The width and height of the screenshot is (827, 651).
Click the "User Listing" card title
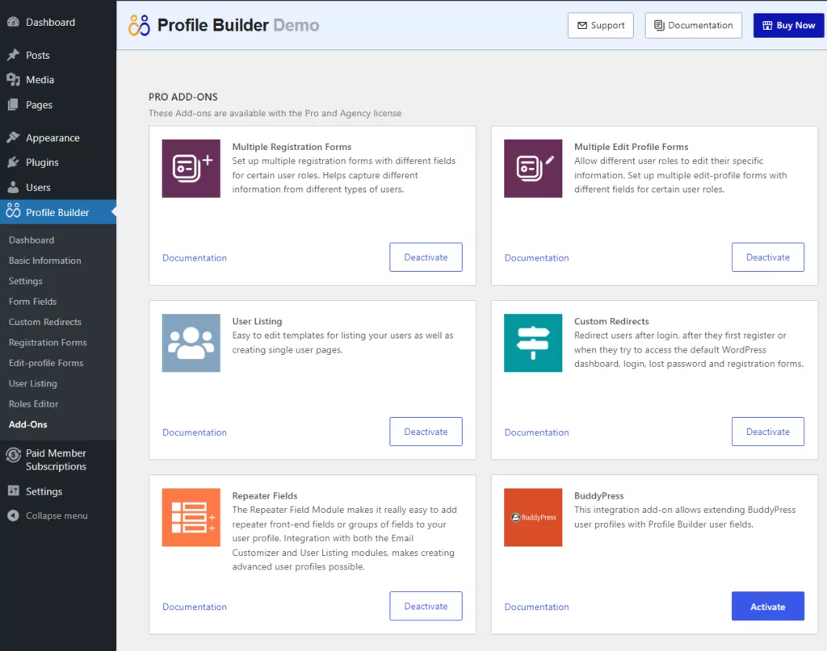pyautogui.click(x=257, y=321)
